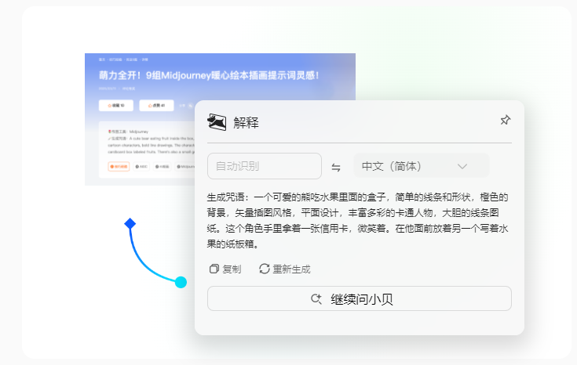Viewport: 577px width, 365px height.
Task: Click the cyan circle connector endpoint
Action: pyautogui.click(x=181, y=282)
